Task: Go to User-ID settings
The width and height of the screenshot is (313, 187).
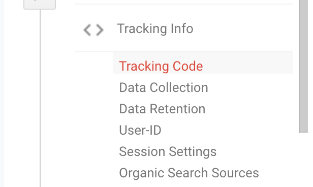Action: [x=140, y=130]
